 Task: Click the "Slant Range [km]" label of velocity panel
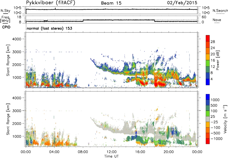(x=8, y=119)
